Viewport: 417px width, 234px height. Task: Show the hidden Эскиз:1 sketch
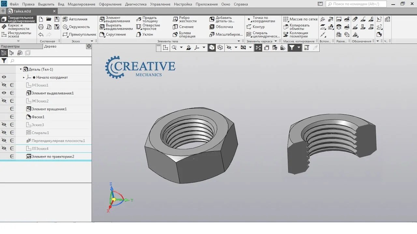point(4,85)
